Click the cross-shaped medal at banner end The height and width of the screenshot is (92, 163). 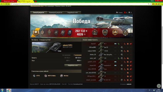tap(125, 32)
